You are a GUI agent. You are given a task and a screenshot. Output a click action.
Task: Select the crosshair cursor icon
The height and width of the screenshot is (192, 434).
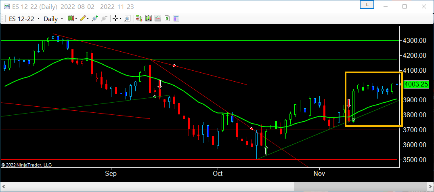pyautogui.click(x=115, y=19)
